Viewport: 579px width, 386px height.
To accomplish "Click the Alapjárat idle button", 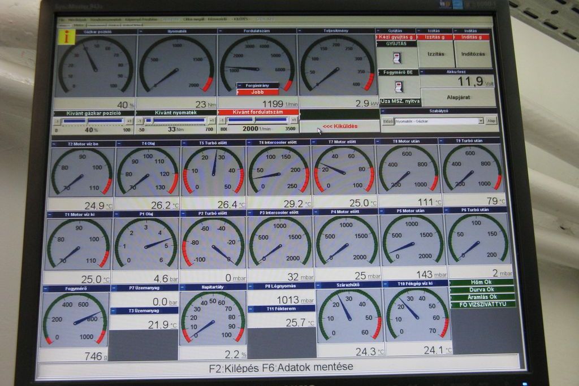I will pos(458,97).
